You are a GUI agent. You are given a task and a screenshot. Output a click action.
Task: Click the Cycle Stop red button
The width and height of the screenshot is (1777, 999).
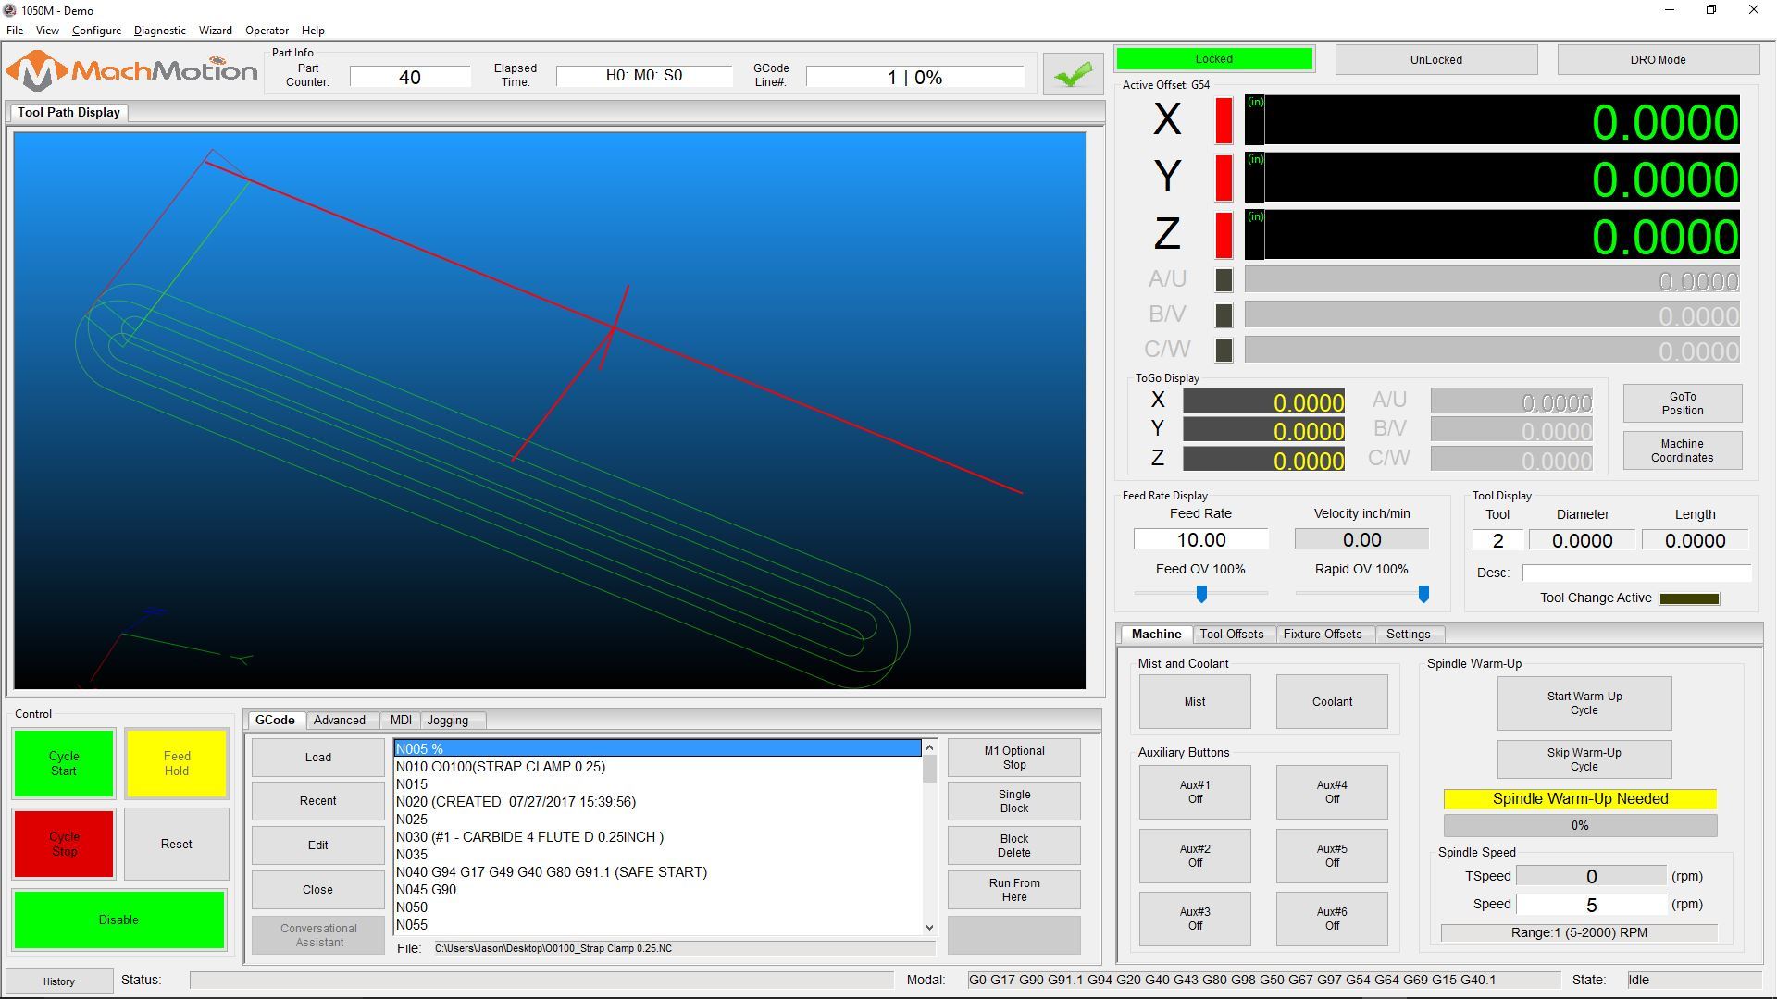coord(66,845)
